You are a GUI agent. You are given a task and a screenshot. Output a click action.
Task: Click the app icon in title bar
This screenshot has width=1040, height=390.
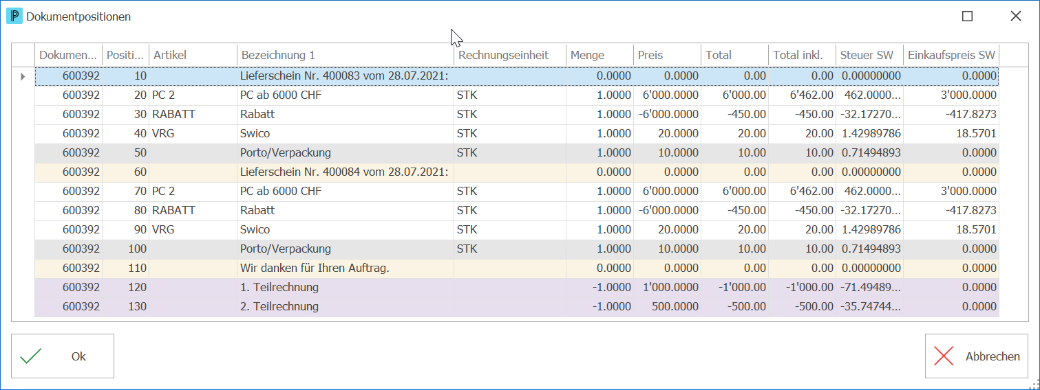click(14, 16)
